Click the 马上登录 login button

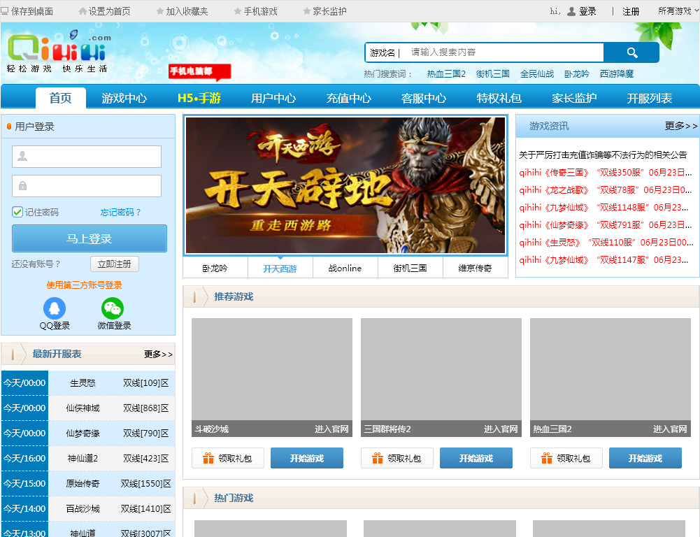[90, 238]
